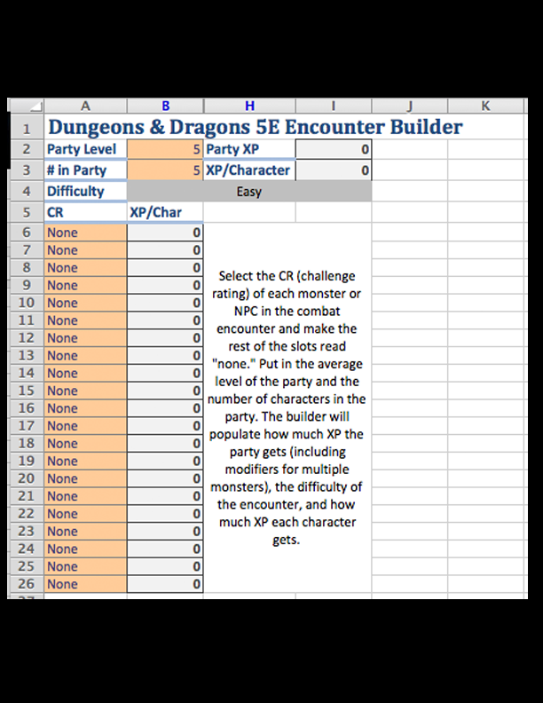Select the None cell in row 16
This screenshot has width=543, height=703.
coord(85,408)
